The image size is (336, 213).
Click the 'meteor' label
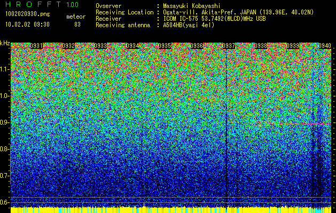[x=76, y=17]
